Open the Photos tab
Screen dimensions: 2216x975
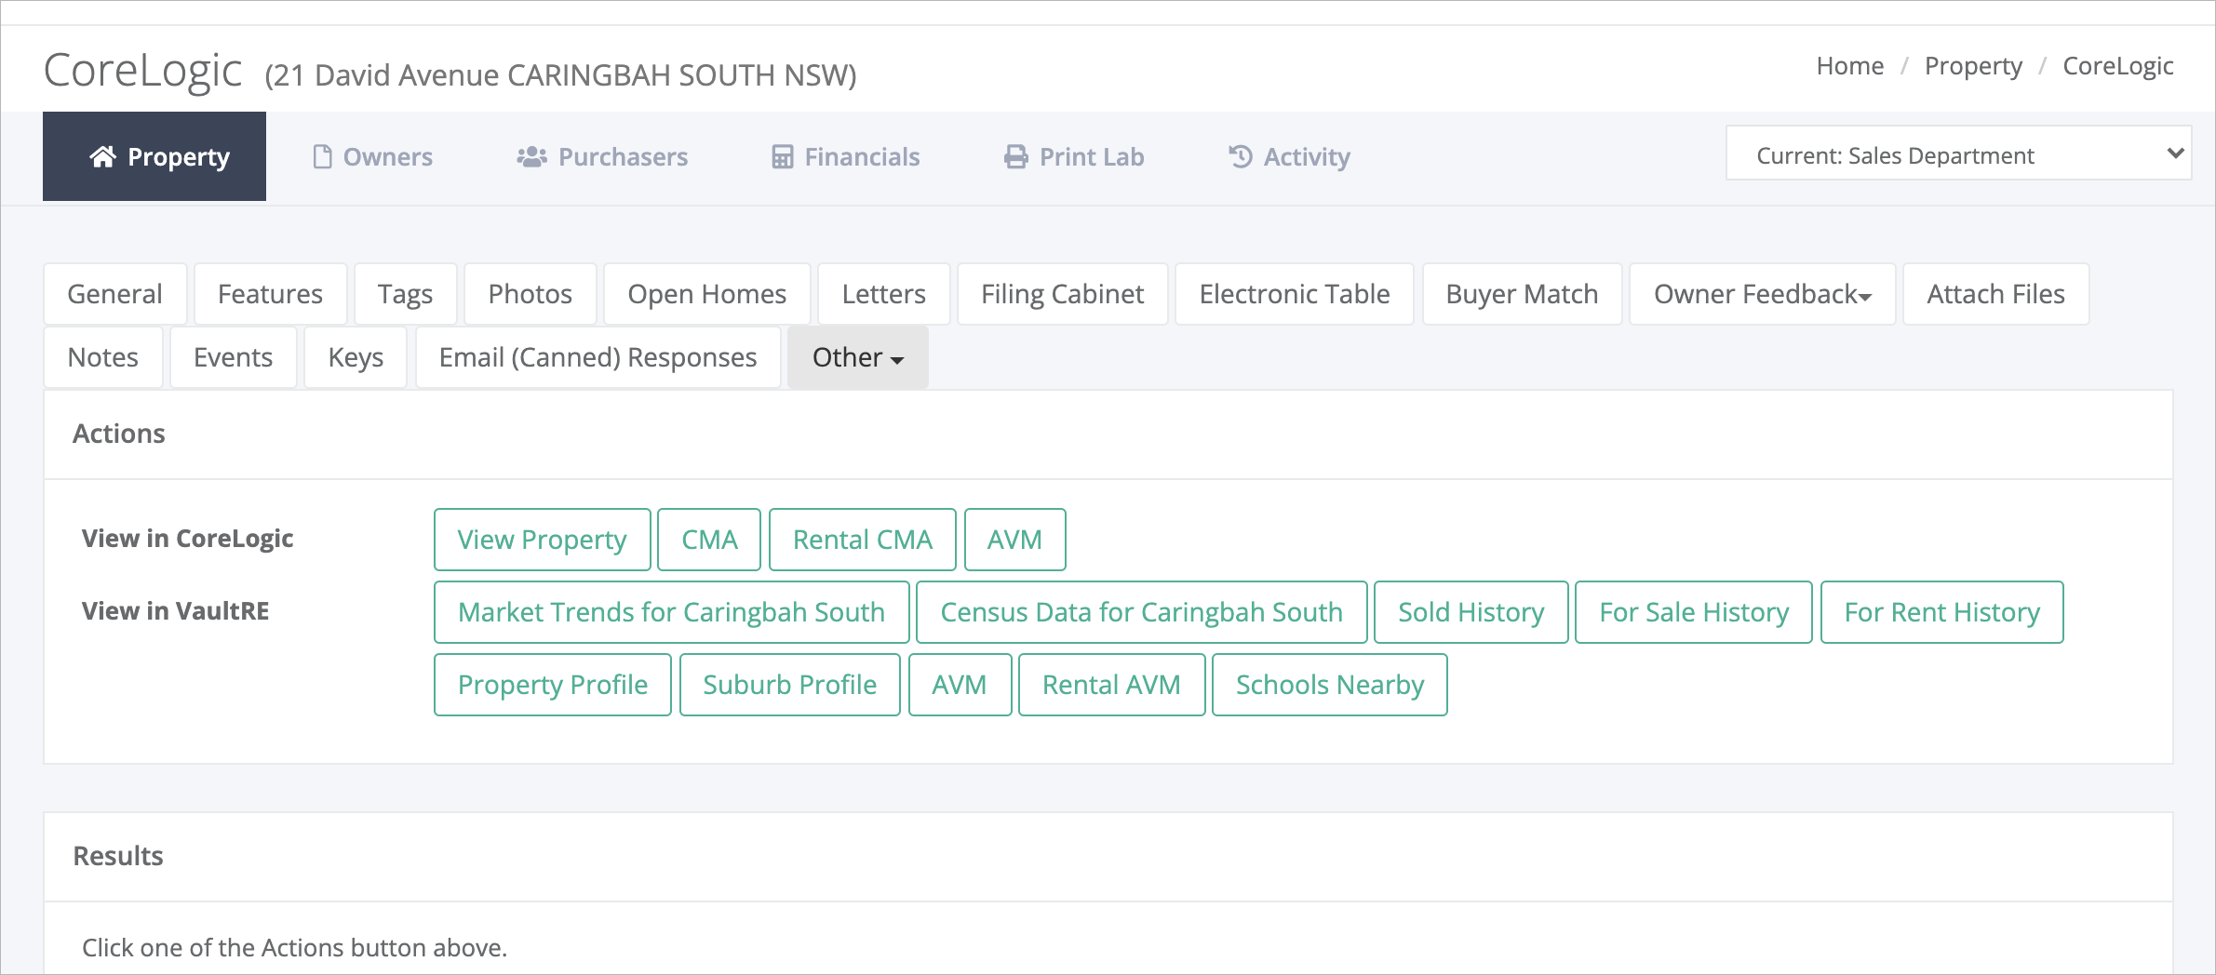tap(530, 294)
